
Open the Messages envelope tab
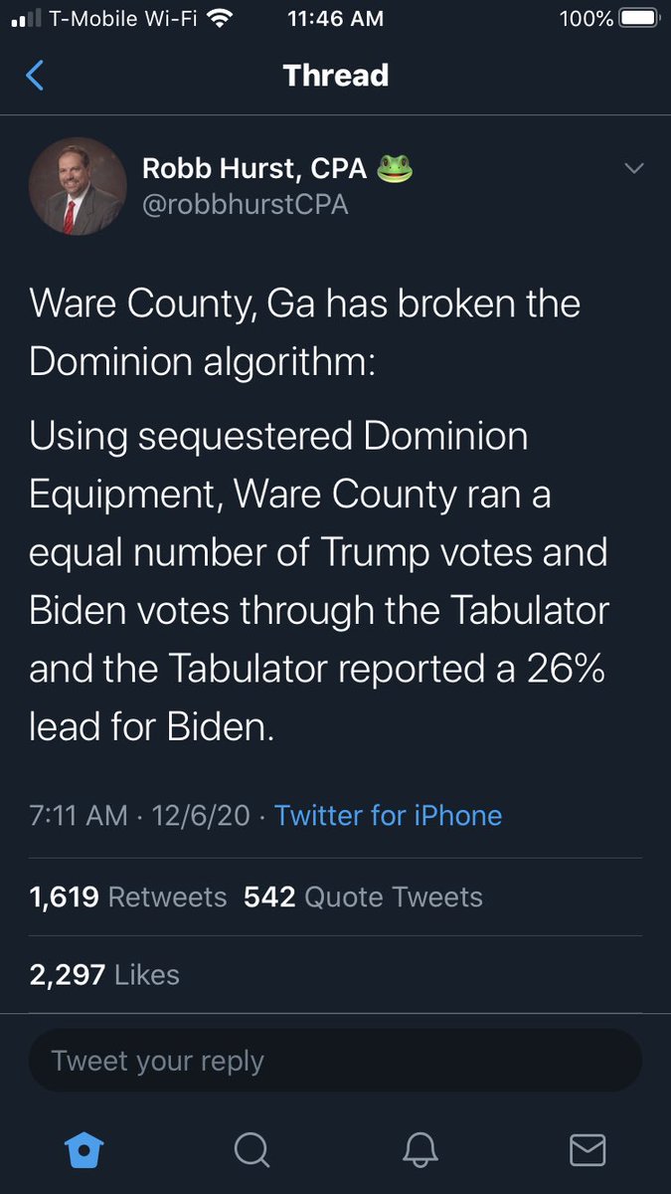click(x=587, y=1149)
